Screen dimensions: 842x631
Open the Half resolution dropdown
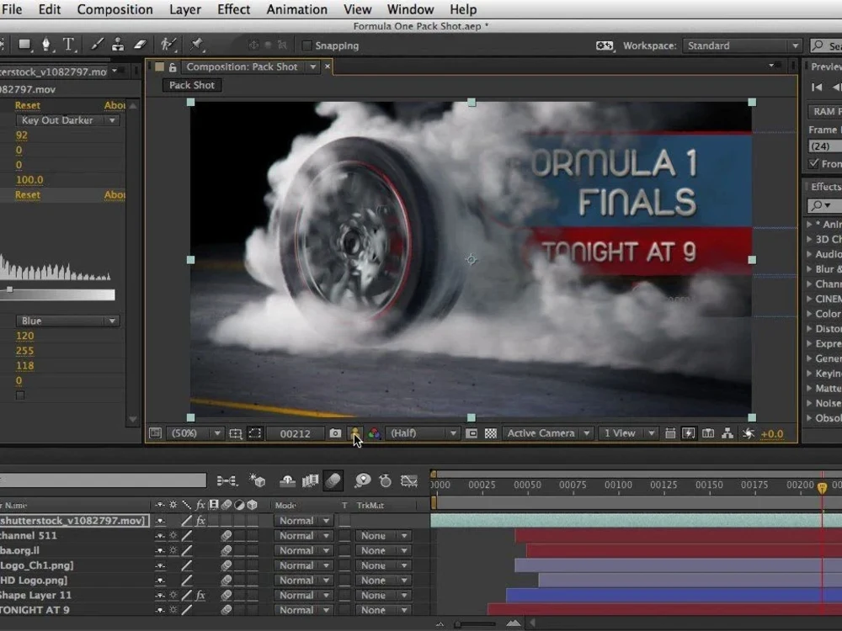coord(423,433)
